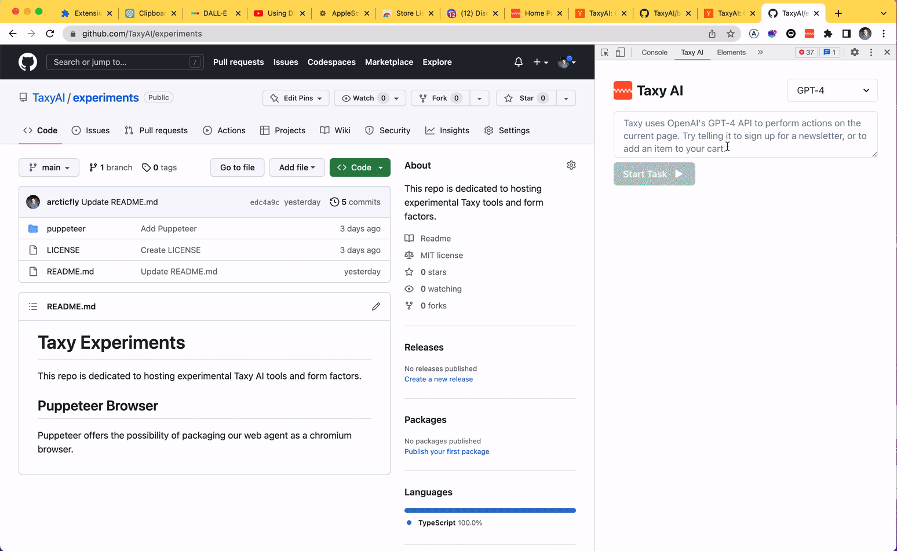Open the notifications bell
The width and height of the screenshot is (897, 551).
pyautogui.click(x=518, y=62)
